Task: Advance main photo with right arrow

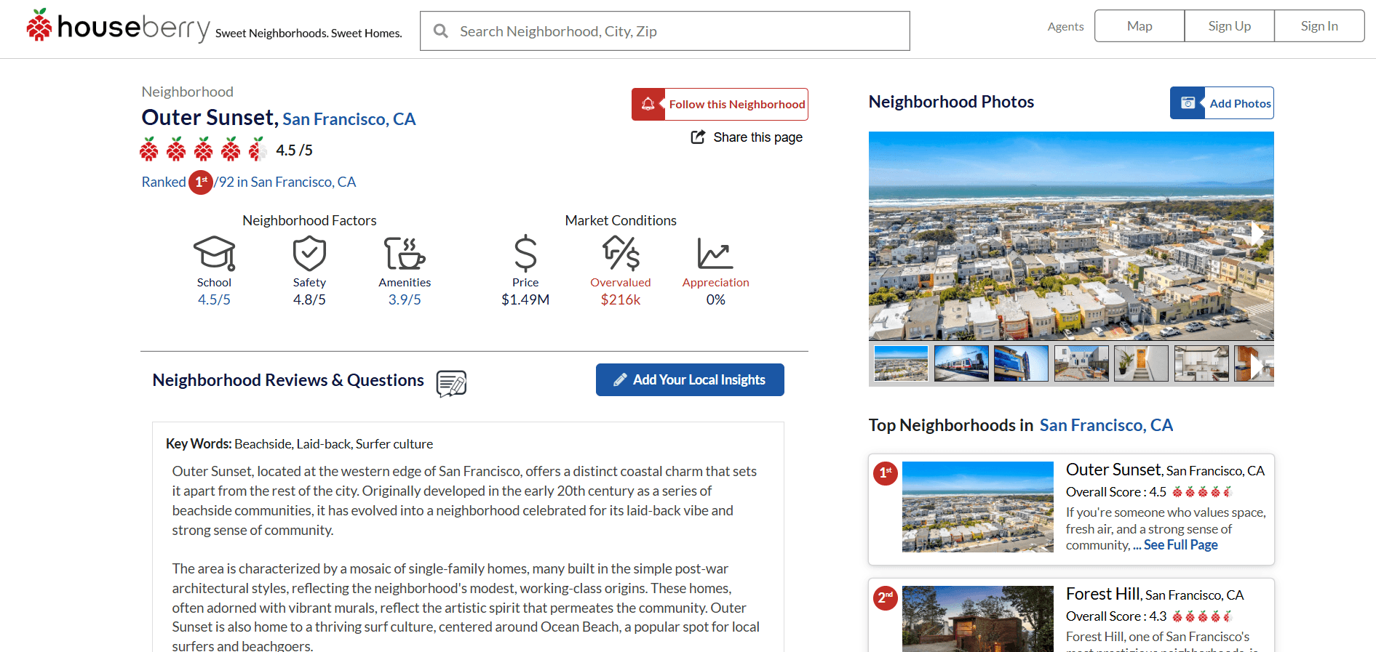Action: point(1257,233)
